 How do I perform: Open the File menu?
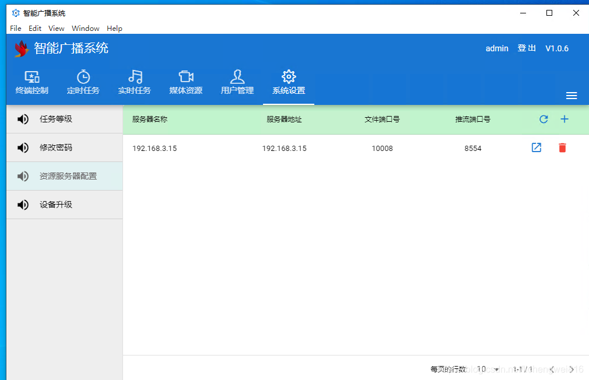pyautogui.click(x=15, y=28)
